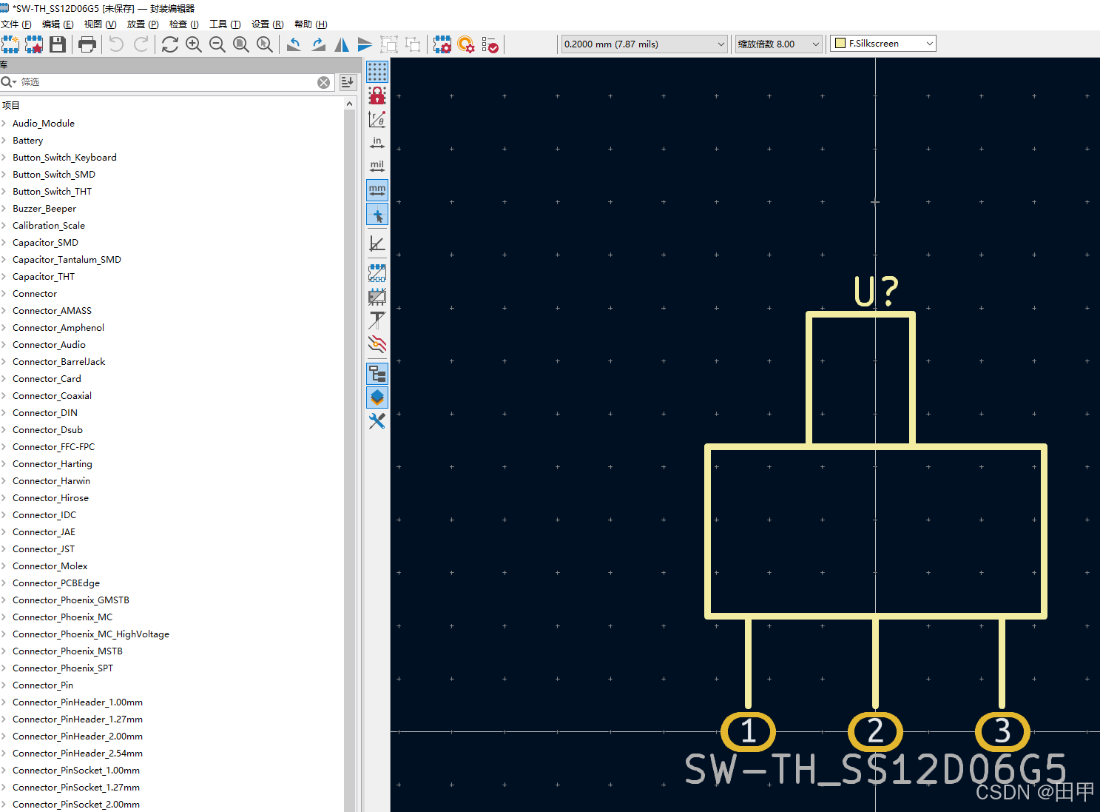The image size is (1100, 812).
Task: Open footprint properties icon
Action: point(442,44)
